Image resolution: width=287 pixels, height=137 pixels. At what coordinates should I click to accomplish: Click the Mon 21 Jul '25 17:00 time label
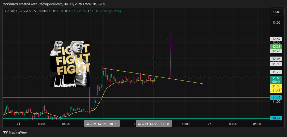[154, 124]
